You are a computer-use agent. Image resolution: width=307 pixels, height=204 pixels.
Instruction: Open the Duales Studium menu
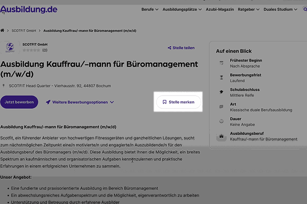pyautogui.click(x=282, y=9)
